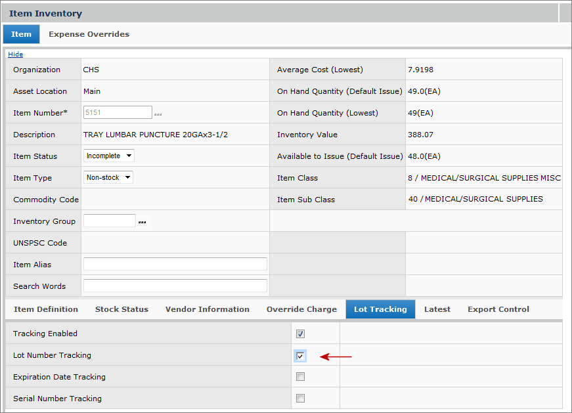
Task: Open the Item Number lookup ellipsis icon
Action: click(158, 114)
